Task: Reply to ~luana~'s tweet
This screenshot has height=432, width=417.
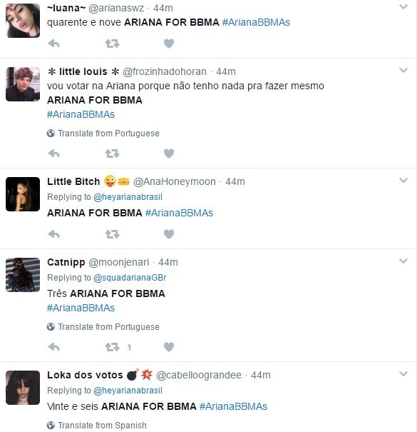Action: (54, 44)
